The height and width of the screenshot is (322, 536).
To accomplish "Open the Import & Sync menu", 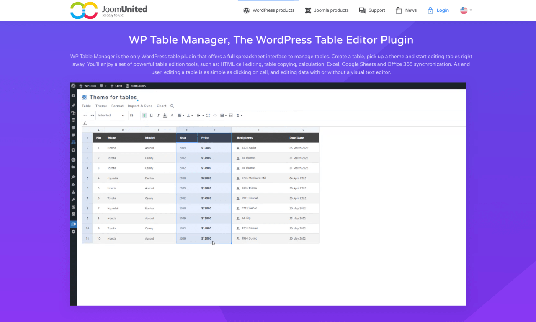I will [140, 106].
